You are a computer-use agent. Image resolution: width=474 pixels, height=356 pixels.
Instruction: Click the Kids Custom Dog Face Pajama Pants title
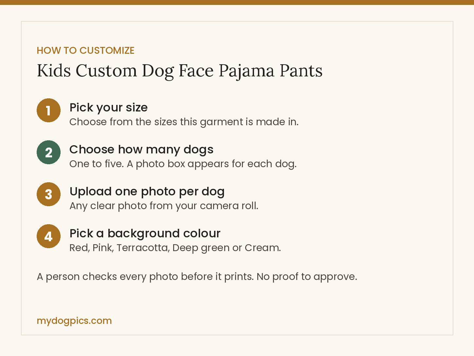click(180, 71)
